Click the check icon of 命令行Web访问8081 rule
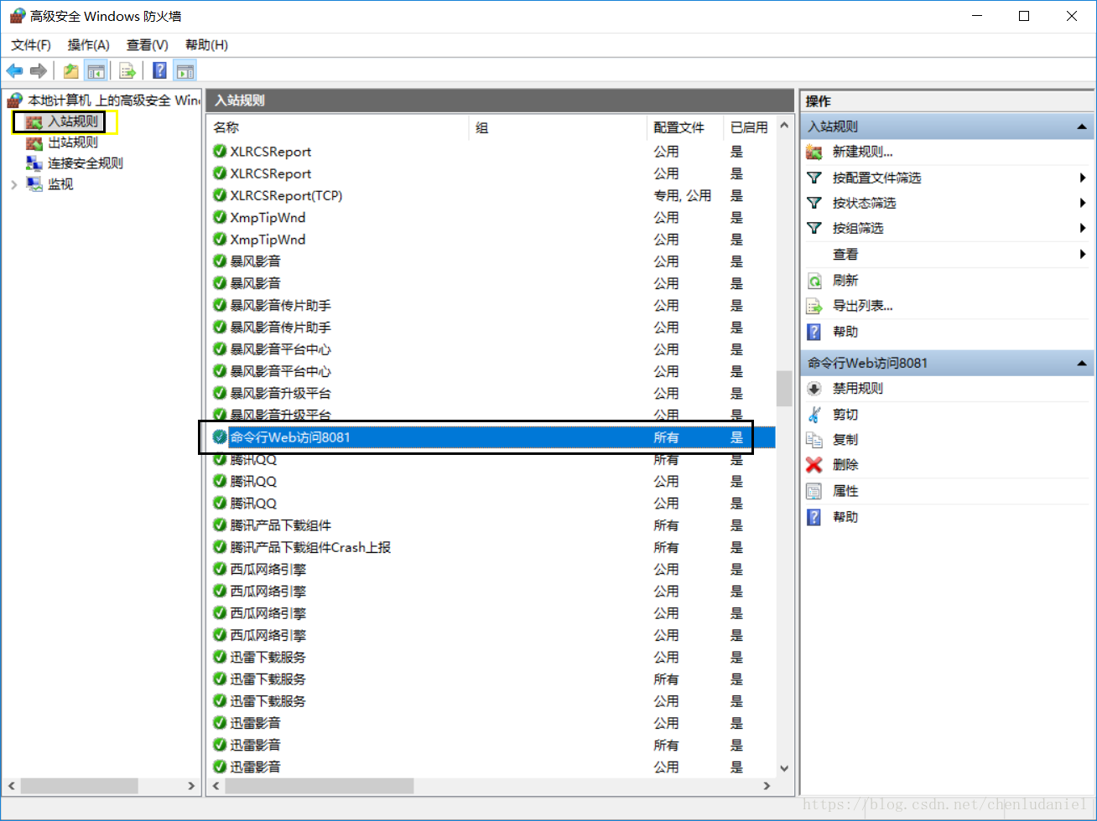This screenshot has width=1097, height=821. pyautogui.click(x=220, y=437)
